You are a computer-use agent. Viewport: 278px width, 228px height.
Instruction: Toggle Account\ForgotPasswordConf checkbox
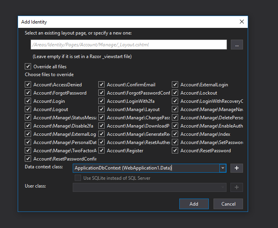coord(101,93)
